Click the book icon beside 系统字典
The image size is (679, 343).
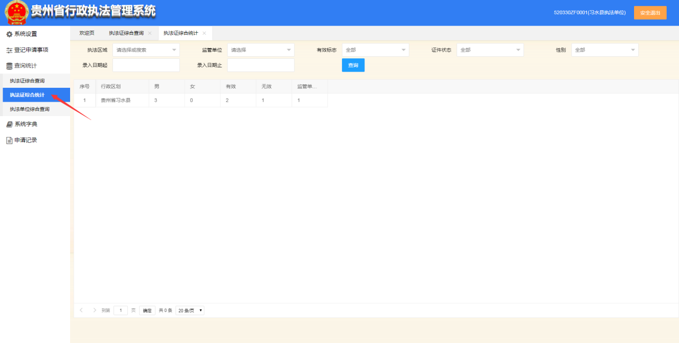click(9, 125)
